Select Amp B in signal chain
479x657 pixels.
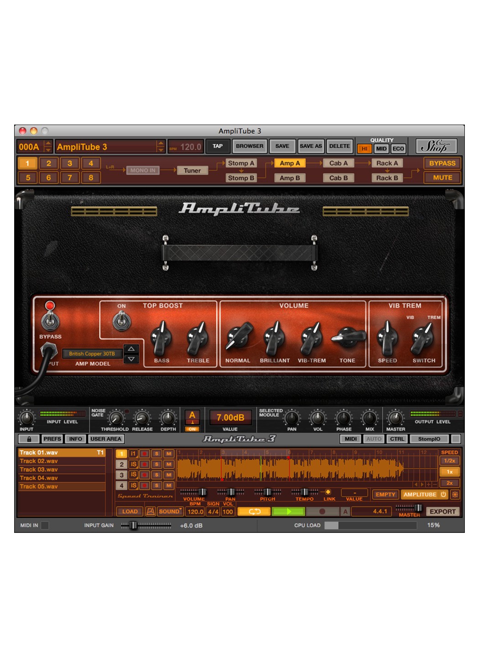click(290, 178)
